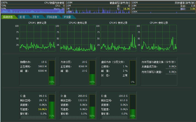Click the C: 盘 繁忙度 activity strip
Image resolution: width=196 pixels, height=122 pixels.
point(34,117)
